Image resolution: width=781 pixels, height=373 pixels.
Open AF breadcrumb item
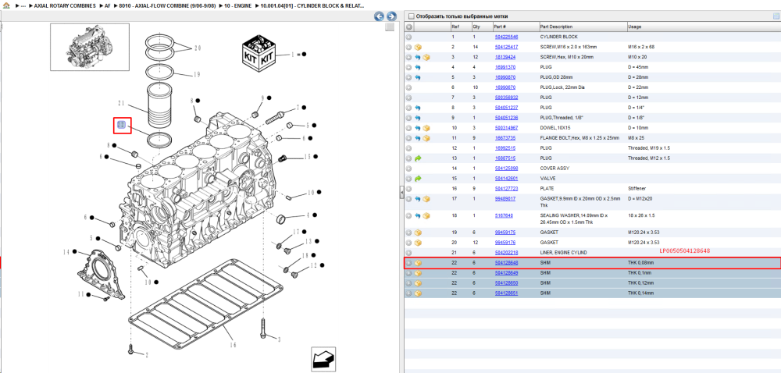(108, 6)
